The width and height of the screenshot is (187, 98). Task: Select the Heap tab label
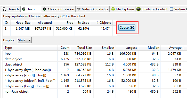(30, 9)
